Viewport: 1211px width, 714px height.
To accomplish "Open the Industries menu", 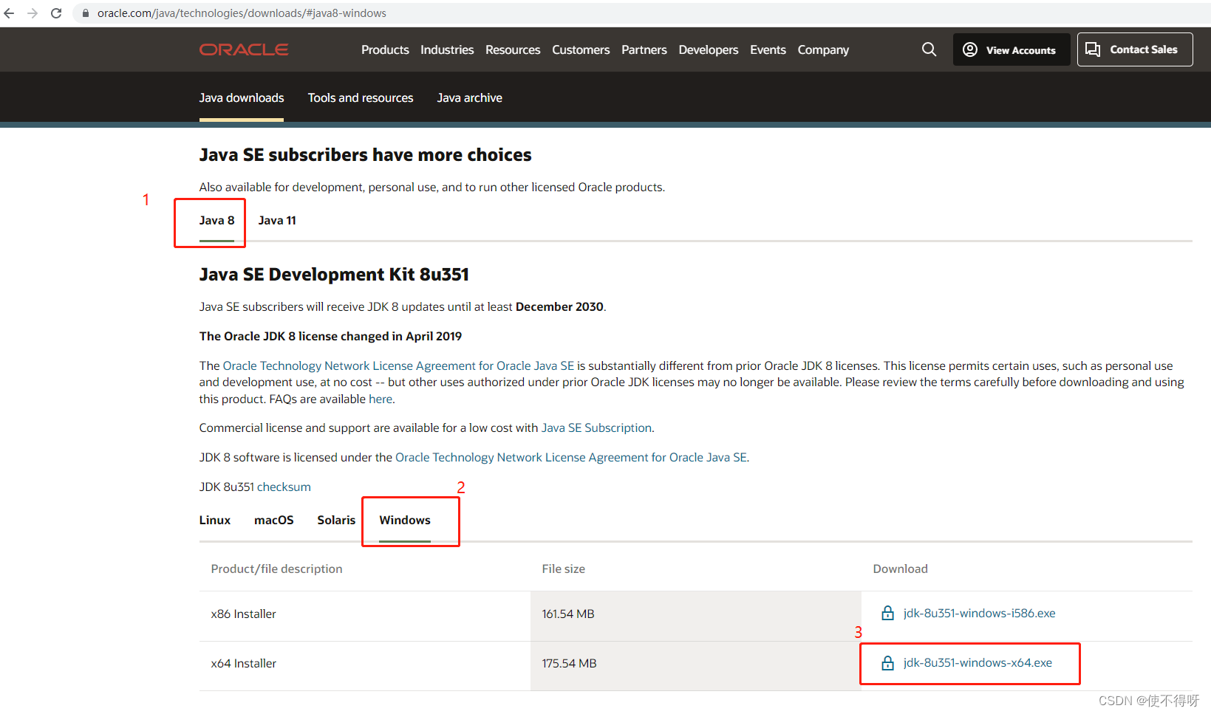I will point(447,49).
